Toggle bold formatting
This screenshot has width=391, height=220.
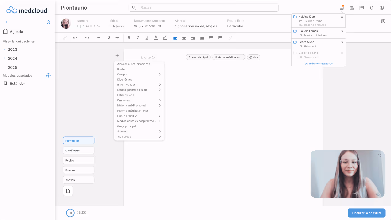129,38
